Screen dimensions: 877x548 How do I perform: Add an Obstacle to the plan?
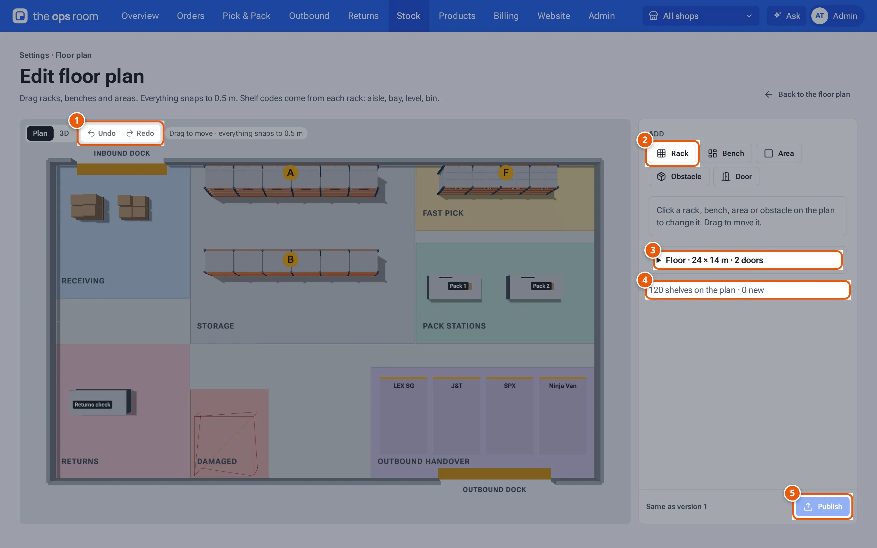pyautogui.click(x=679, y=177)
